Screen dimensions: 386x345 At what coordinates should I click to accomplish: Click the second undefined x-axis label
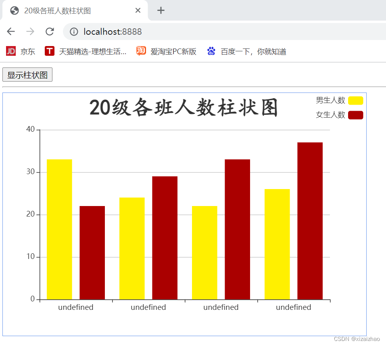pyautogui.click(x=148, y=307)
